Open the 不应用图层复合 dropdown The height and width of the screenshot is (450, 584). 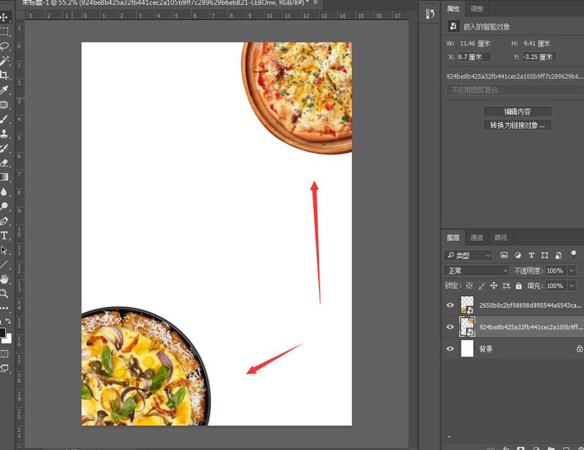click(x=515, y=90)
